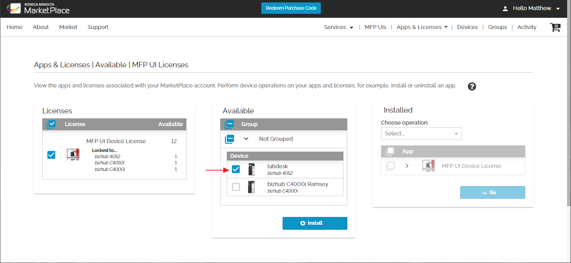Navigate to Groups
The height and width of the screenshot is (263, 571).
click(x=498, y=27)
